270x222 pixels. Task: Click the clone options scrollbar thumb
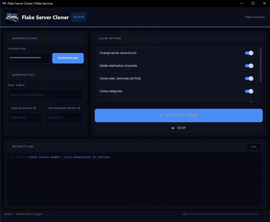pyautogui.click(x=260, y=65)
